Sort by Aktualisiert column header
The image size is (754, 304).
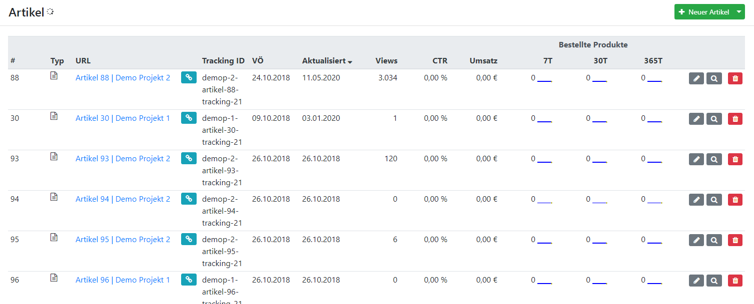tap(327, 61)
